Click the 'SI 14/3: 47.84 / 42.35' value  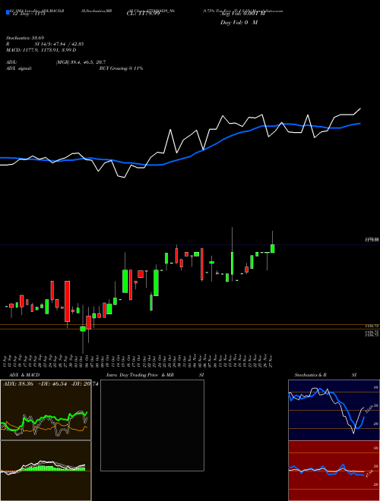pos(59,44)
